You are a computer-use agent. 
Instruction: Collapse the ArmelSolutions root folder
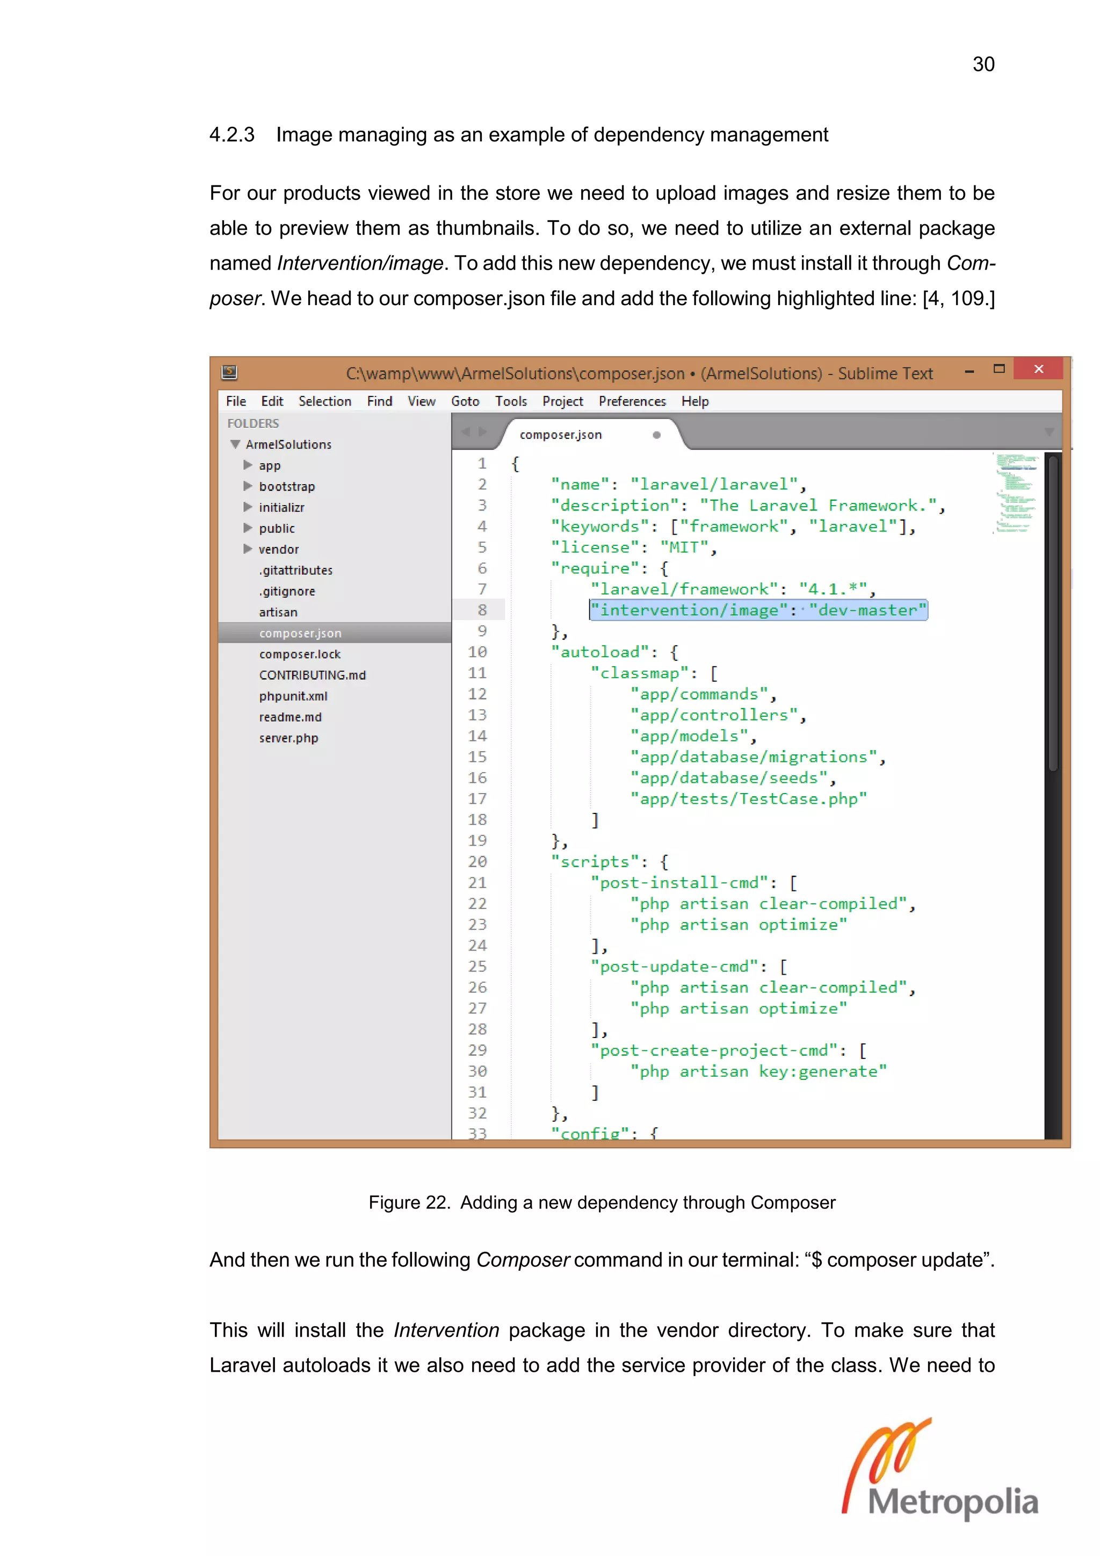(x=235, y=444)
